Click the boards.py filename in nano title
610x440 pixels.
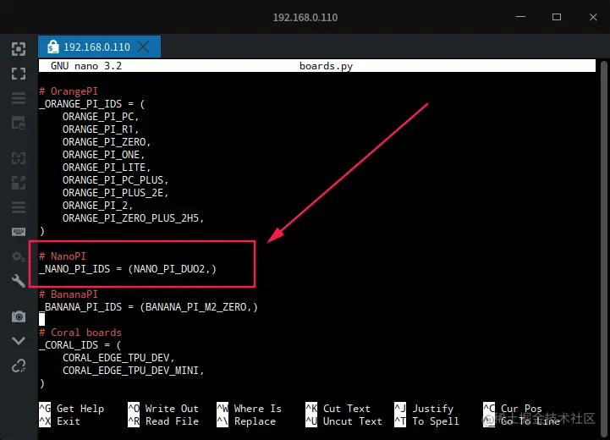(326, 66)
